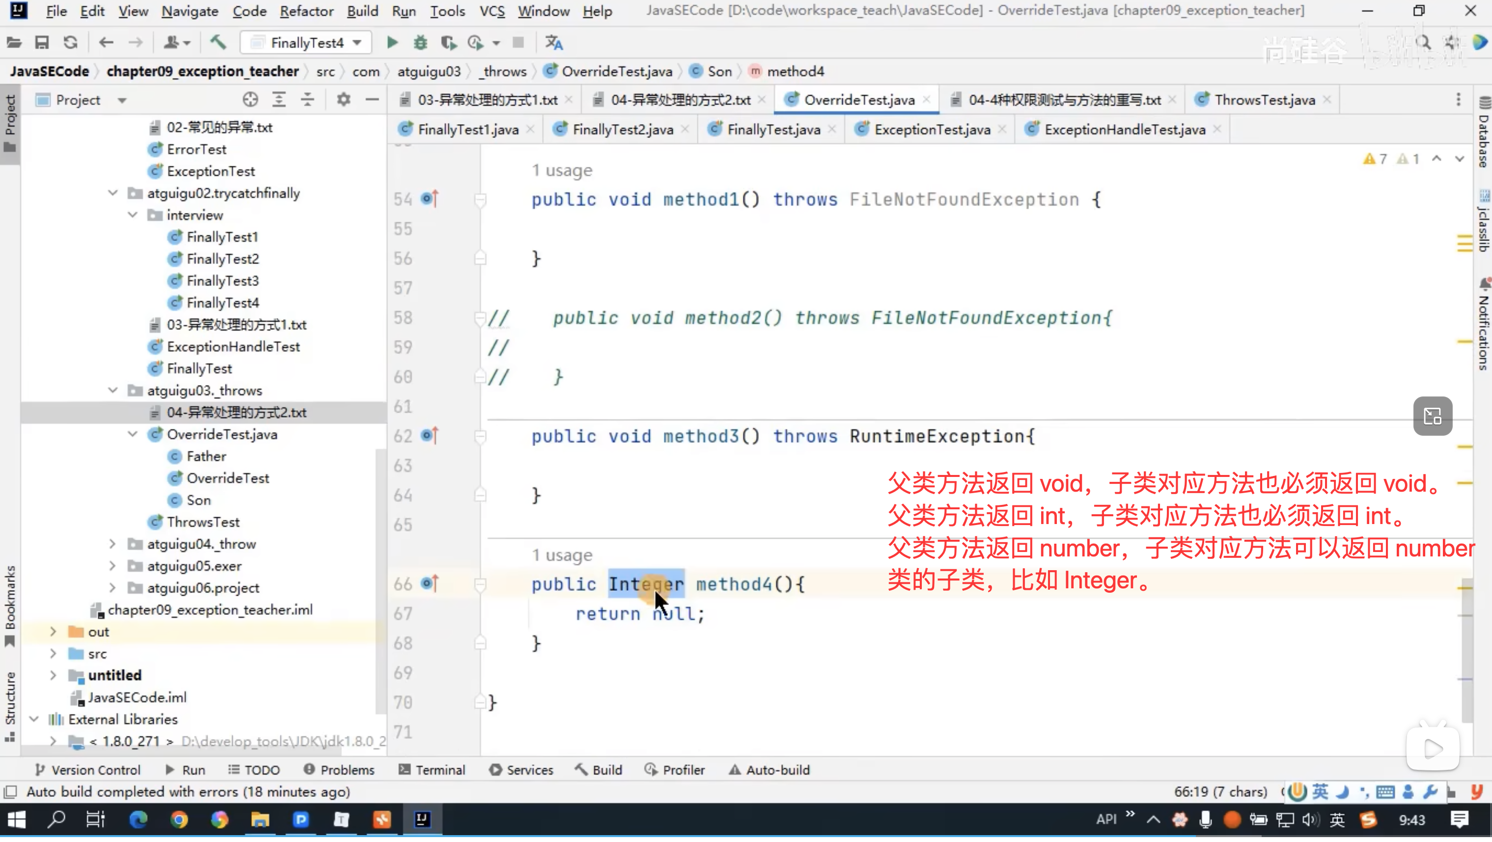Click the locate target icon in Project panel
The width and height of the screenshot is (1492, 842).
[250, 100]
